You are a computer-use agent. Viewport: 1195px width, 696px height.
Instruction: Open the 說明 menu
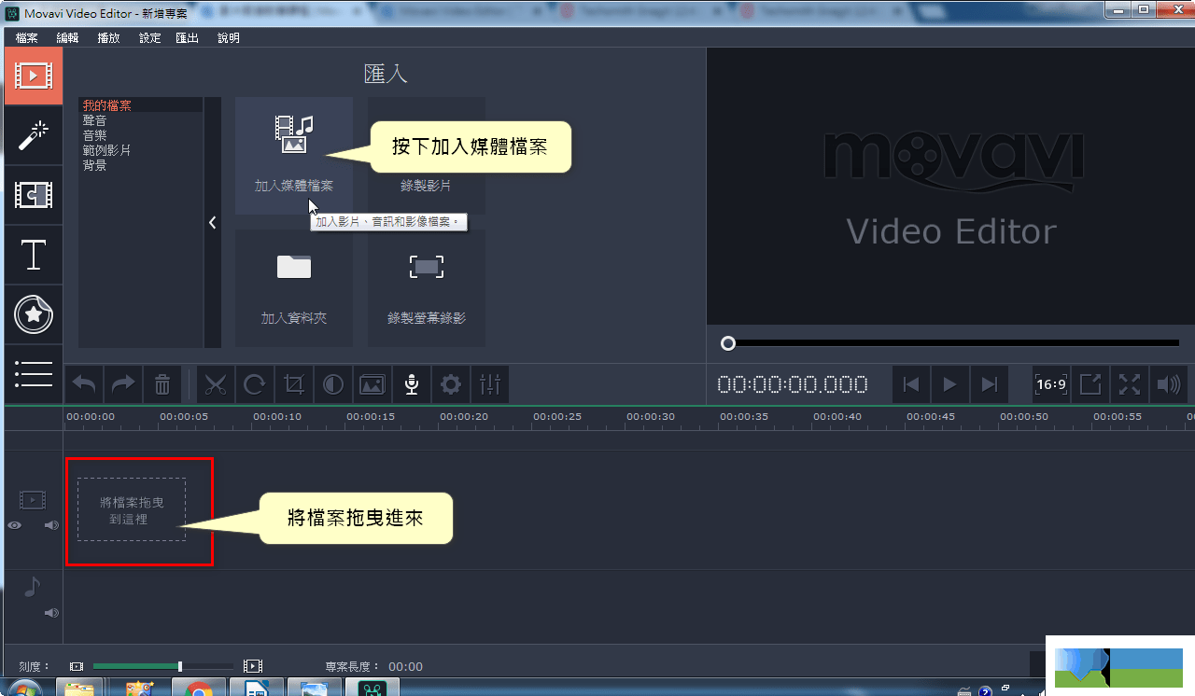point(229,38)
